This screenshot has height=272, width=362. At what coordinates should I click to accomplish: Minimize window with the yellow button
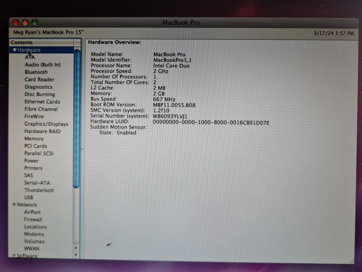tap(25, 23)
